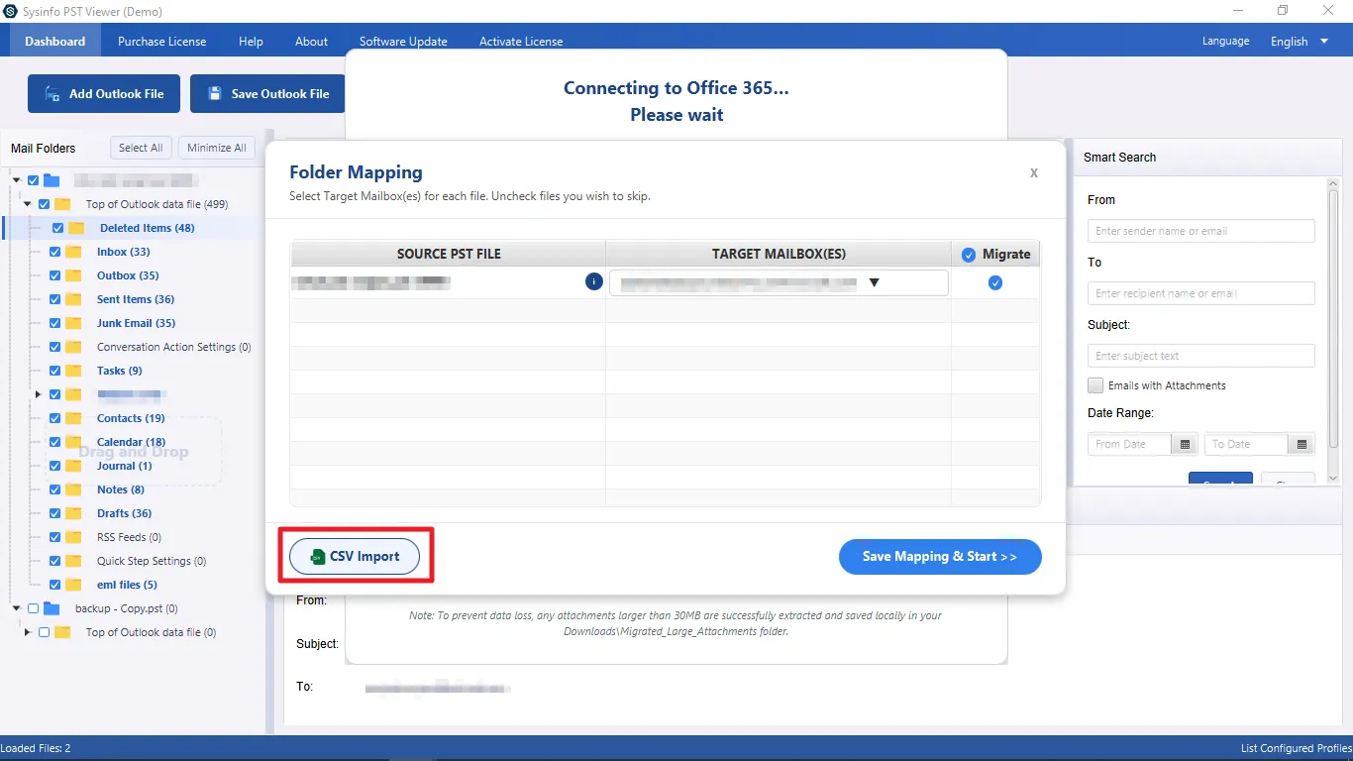Click the Deleted Items folder icon
1353x761 pixels.
tap(76, 228)
